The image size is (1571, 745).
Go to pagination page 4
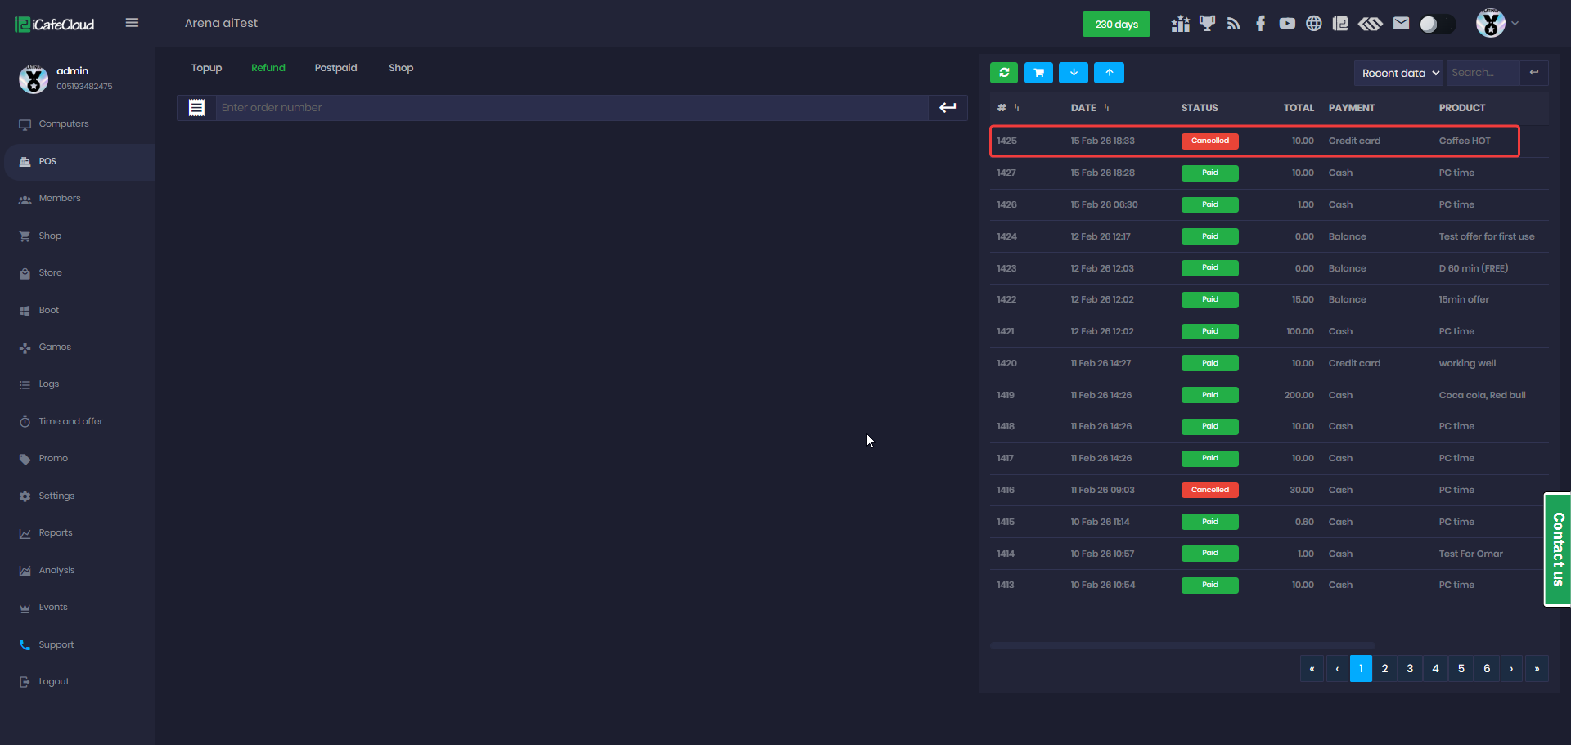1435,669
